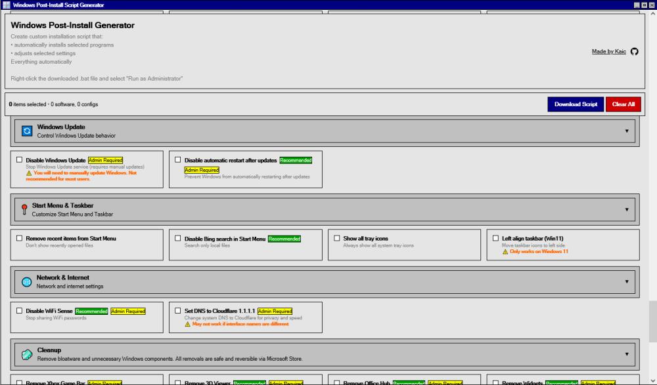Click the Windows Update refresh icon

tap(27, 131)
